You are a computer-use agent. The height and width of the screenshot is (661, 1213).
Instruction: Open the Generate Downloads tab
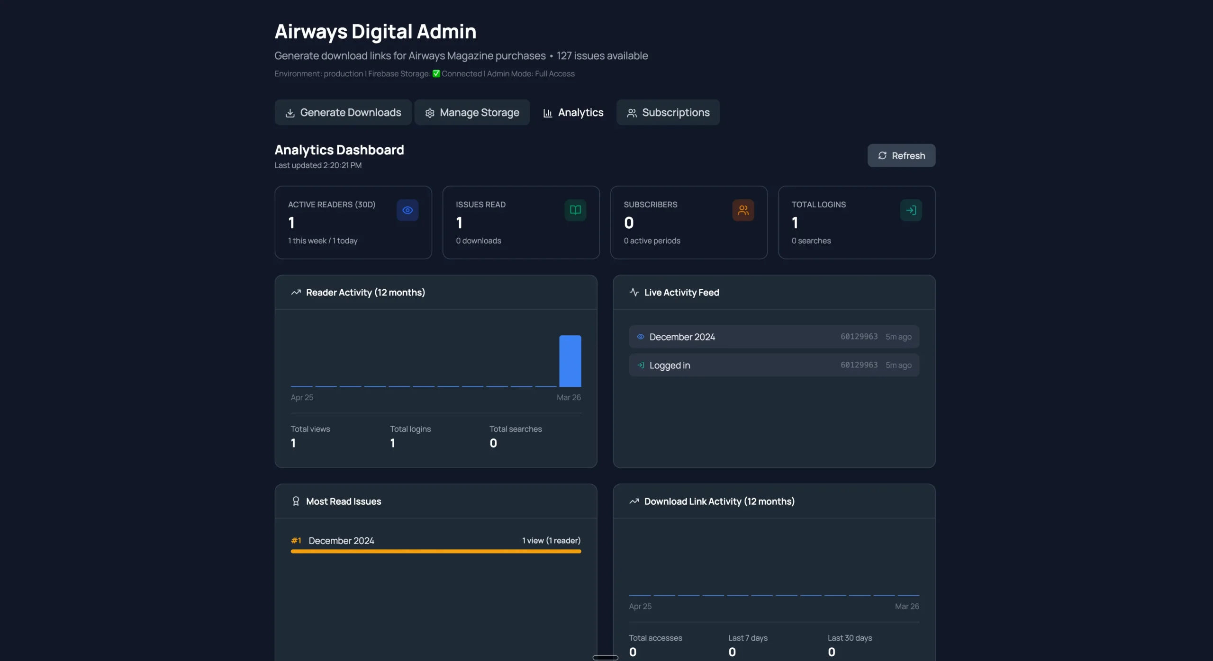[343, 112]
